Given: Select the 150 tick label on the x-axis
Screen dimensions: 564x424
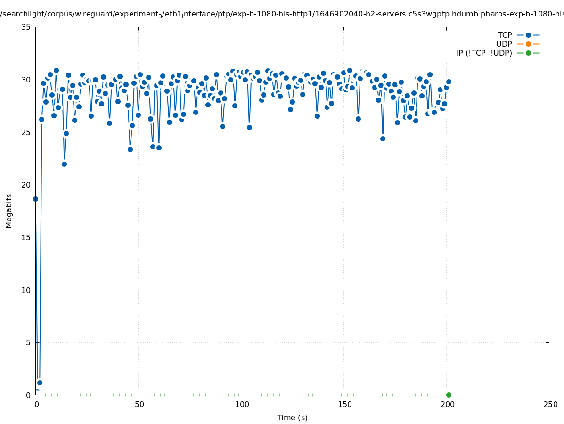Looking at the screenshot, I should coord(344,404).
